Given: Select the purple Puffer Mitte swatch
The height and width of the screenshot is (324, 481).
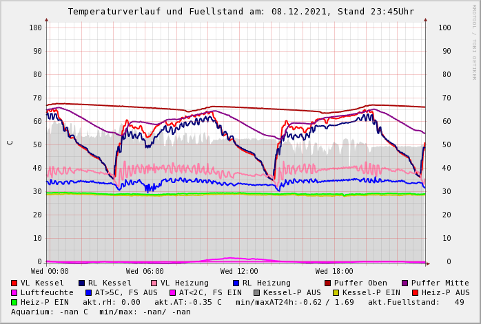Looking at the screenshot, I should coord(405,283).
